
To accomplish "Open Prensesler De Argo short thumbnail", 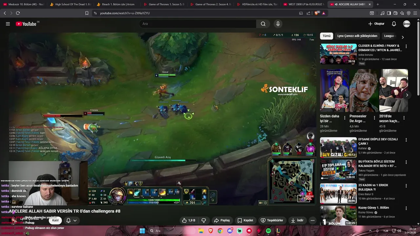I will click(x=364, y=90).
